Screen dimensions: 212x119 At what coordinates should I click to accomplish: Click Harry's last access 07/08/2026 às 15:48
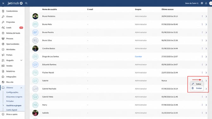tap(170, 105)
